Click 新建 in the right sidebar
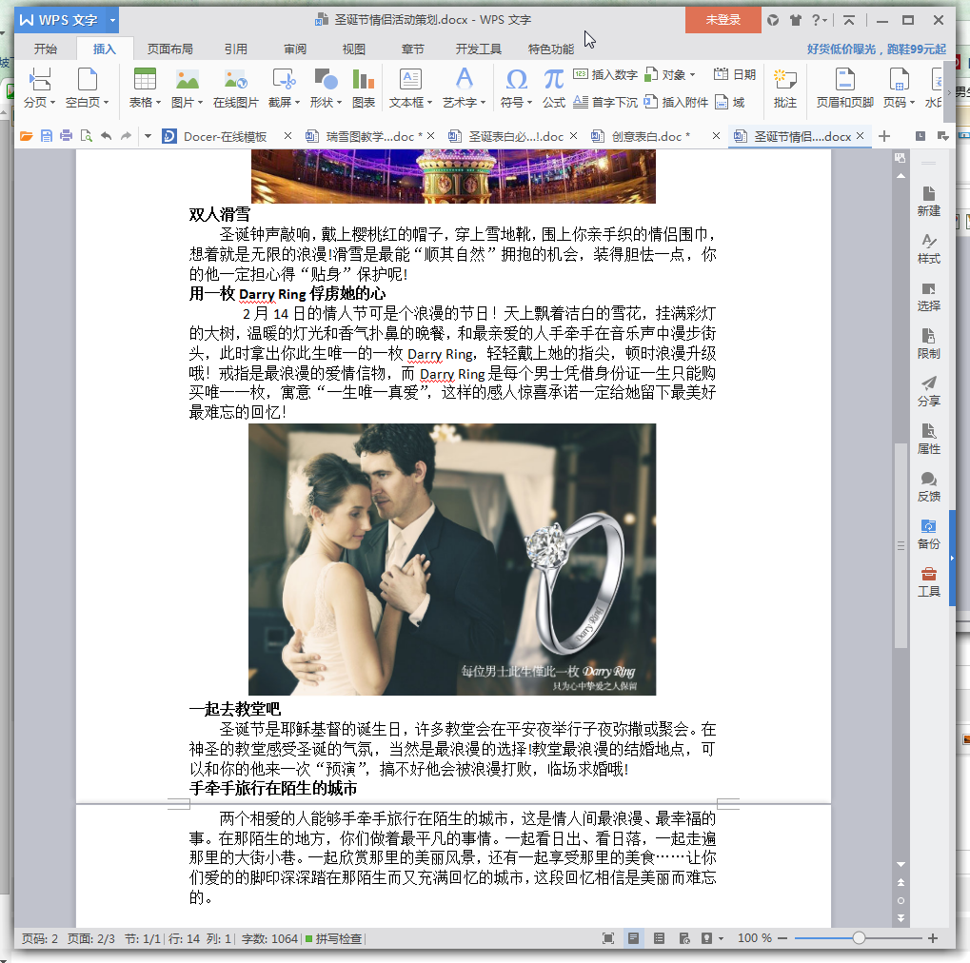The height and width of the screenshot is (963, 970). [x=928, y=202]
